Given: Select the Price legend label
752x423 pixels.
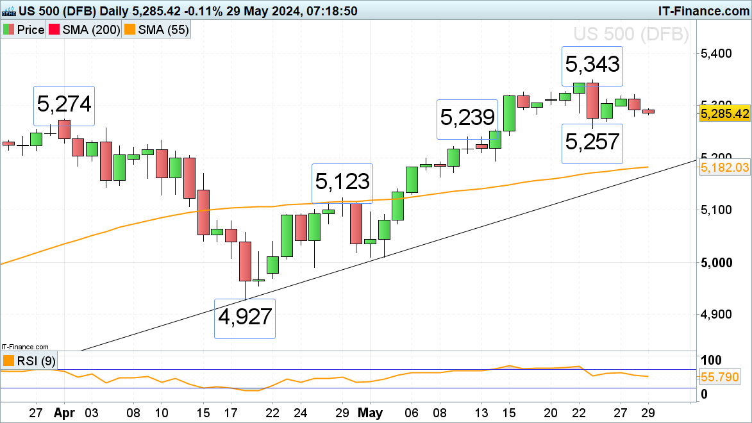Looking at the screenshot, I should coord(31,29).
